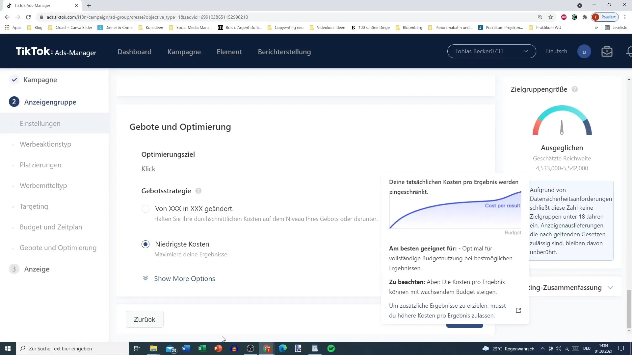632x355 pixels.
Task: Open the Berichterstellung menu
Action: [284, 52]
